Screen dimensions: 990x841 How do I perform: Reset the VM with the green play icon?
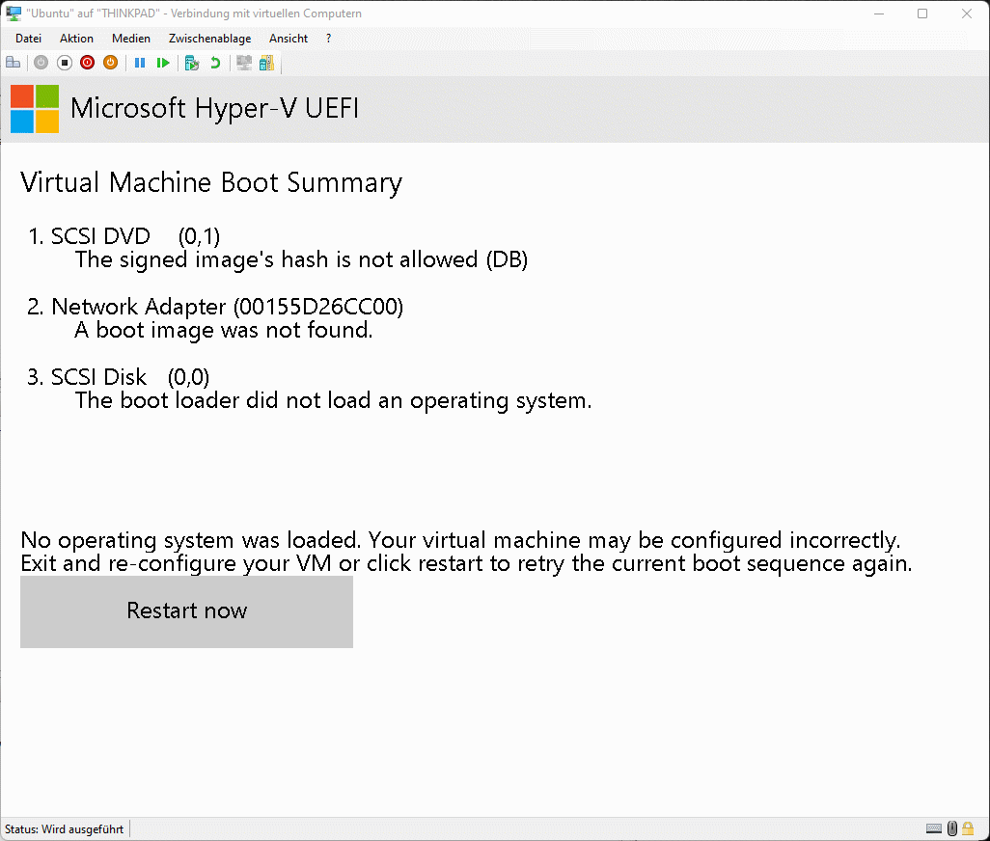(163, 63)
